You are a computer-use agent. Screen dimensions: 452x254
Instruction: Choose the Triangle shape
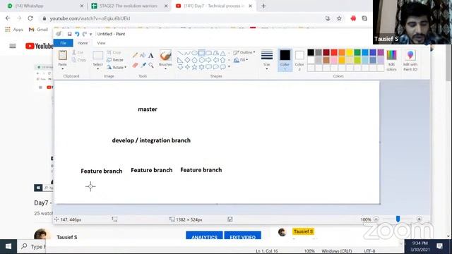point(223,53)
